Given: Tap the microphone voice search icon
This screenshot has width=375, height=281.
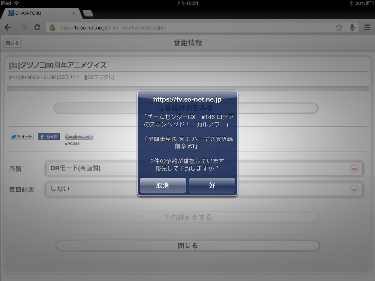Looking at the screenshot, I should (352, 28).
